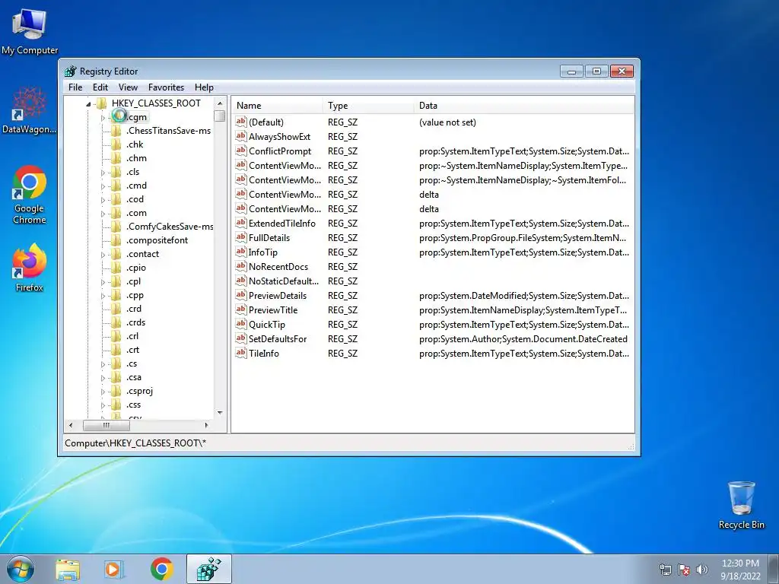Open Windows Explorer from the taskbar
The width and height of the screenshot is (779, 584).
pyautogui.click(x=68, y=569)
